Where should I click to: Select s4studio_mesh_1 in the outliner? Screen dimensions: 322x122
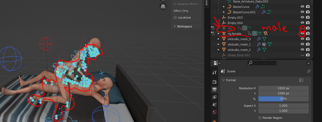click(239, 44)
